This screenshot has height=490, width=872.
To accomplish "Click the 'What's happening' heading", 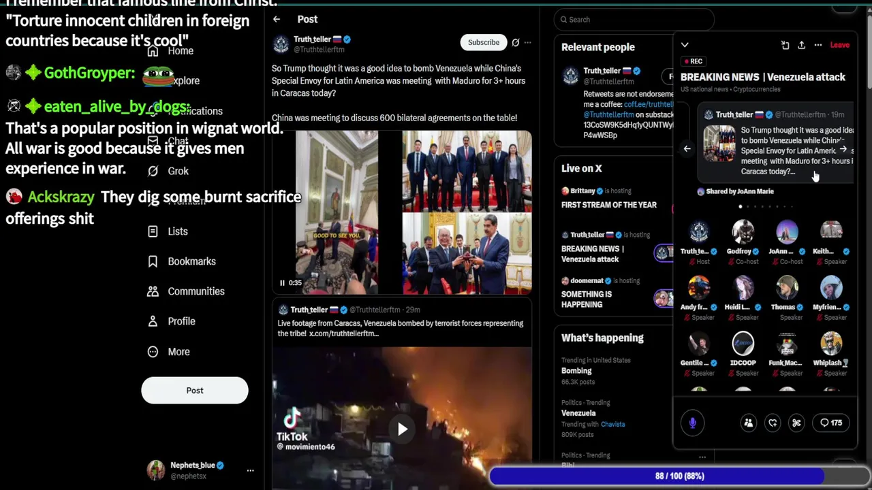I will [602, 338].
